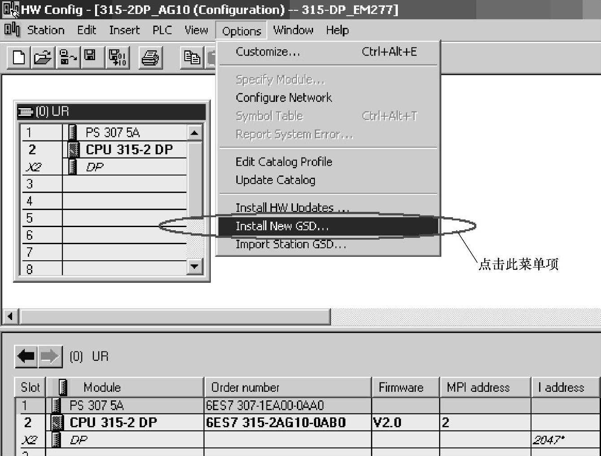Click the Open online station icon
Screen dimensions: 601x456
[68, 58]
